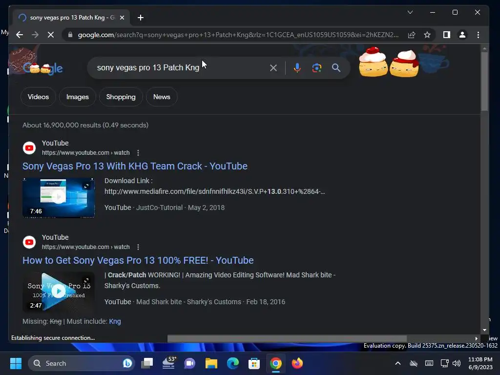Open Chrome profile avatar menu
Image resolution: width=500 pixels, height=375 pixels.
462,35
